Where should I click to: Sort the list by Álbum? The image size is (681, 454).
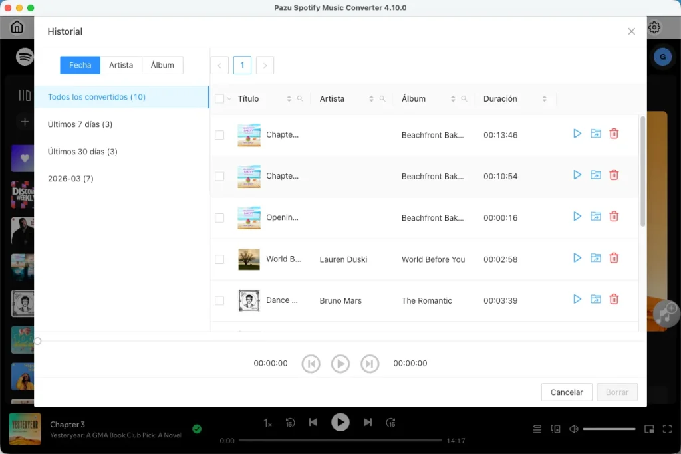pos(453,99)
